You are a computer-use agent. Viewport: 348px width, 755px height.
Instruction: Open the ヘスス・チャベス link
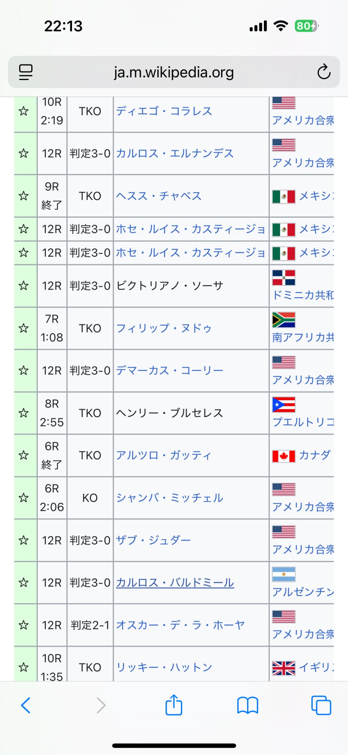(x=159, y=196)
